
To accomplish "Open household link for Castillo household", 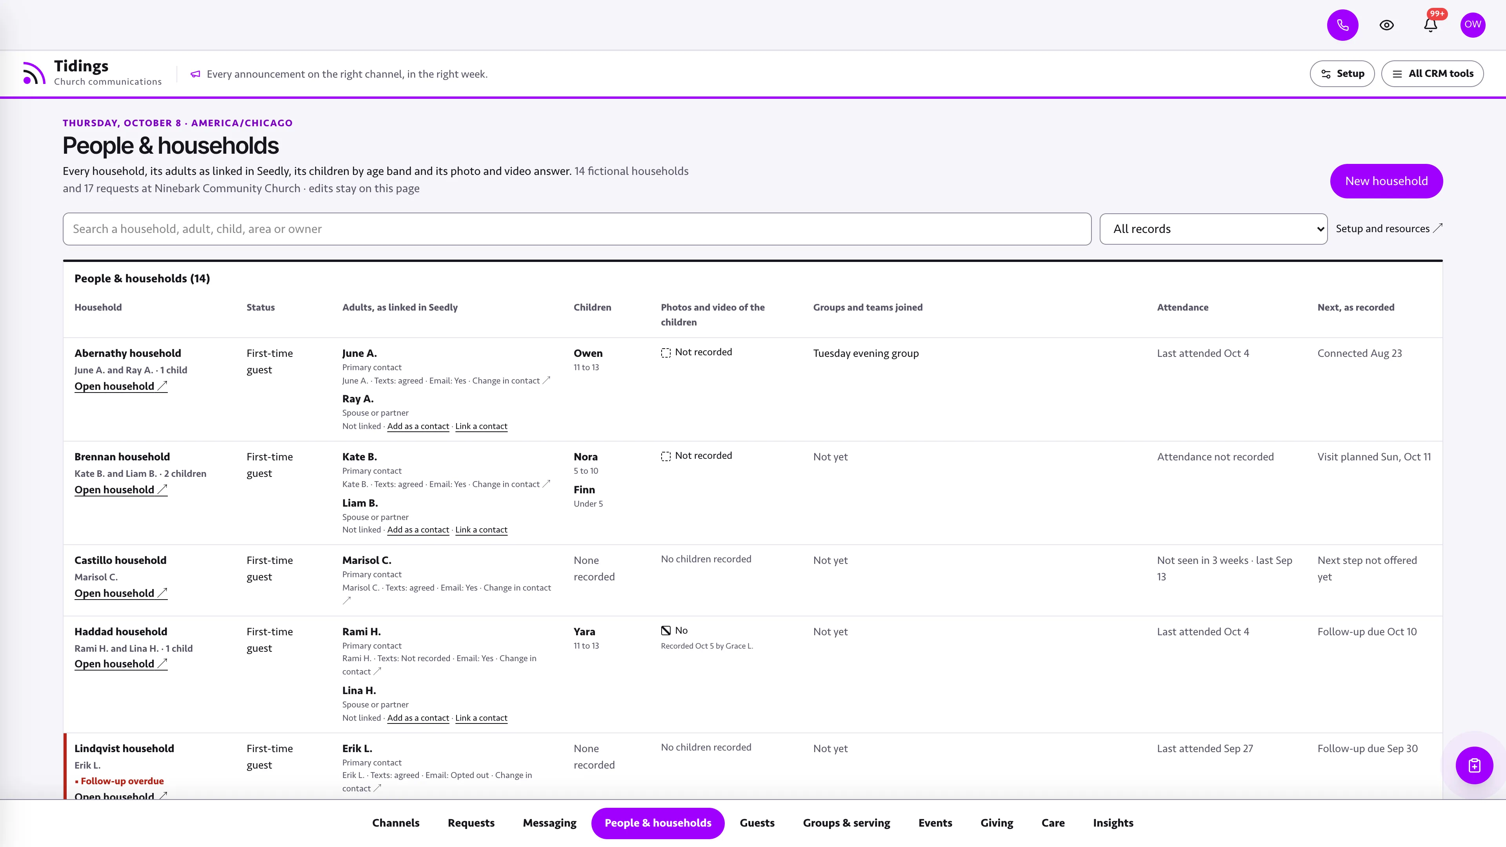I will tap(120, 593).
